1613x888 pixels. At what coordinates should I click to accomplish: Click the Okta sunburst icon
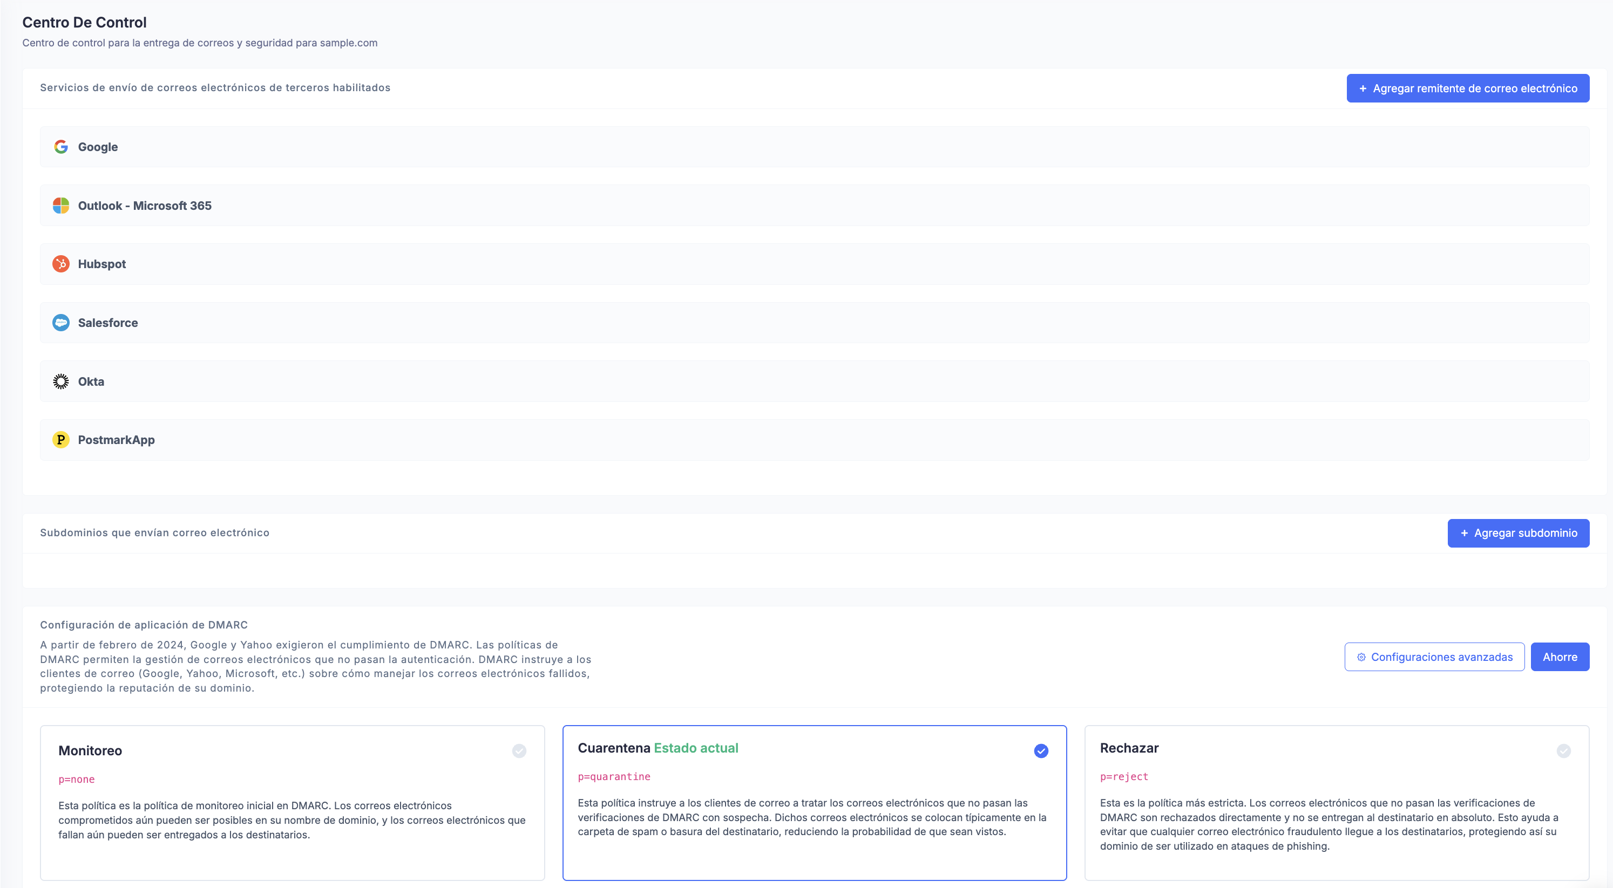(x=61, y=381)
